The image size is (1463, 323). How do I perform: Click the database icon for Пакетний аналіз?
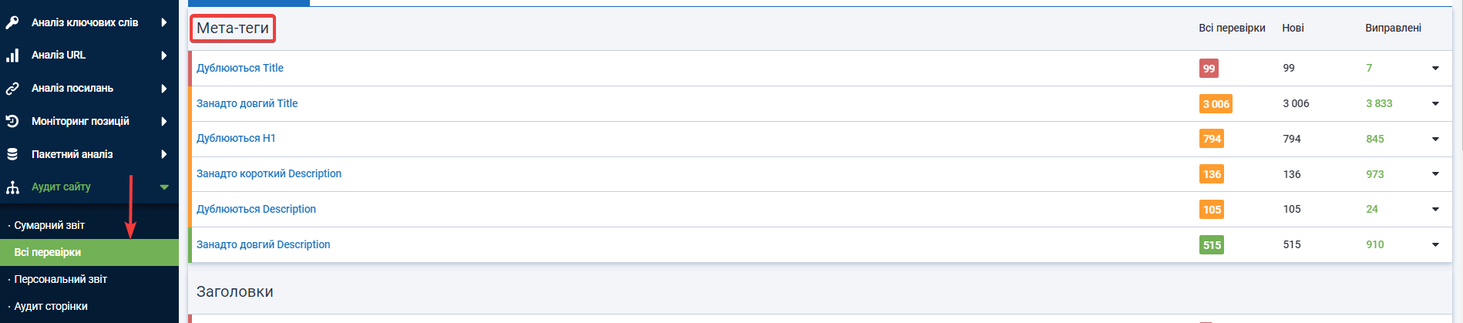(x=12, y=154)
